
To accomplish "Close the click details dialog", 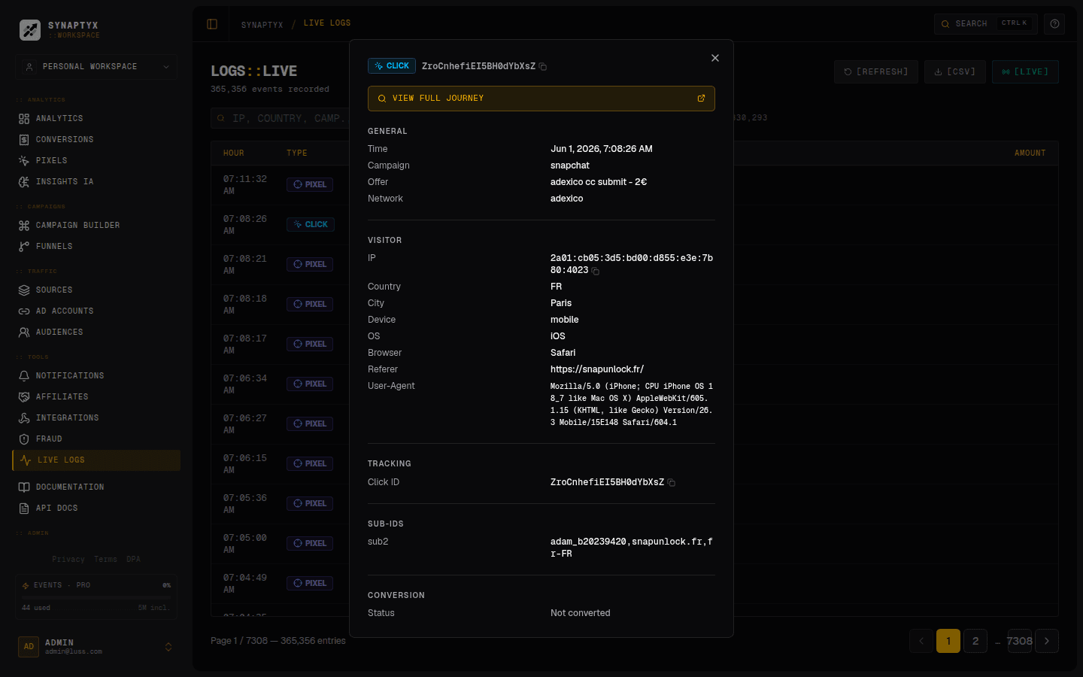I will [x=715, y=58].
